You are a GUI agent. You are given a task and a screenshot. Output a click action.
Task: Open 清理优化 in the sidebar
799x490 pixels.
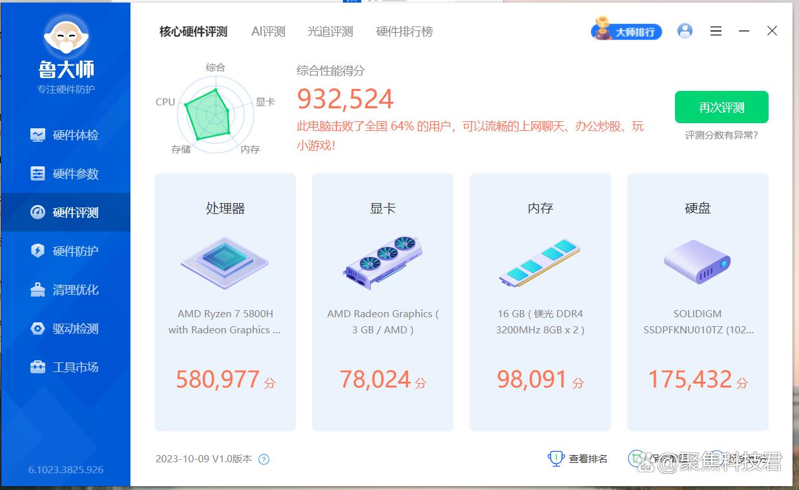coord(65,290)
